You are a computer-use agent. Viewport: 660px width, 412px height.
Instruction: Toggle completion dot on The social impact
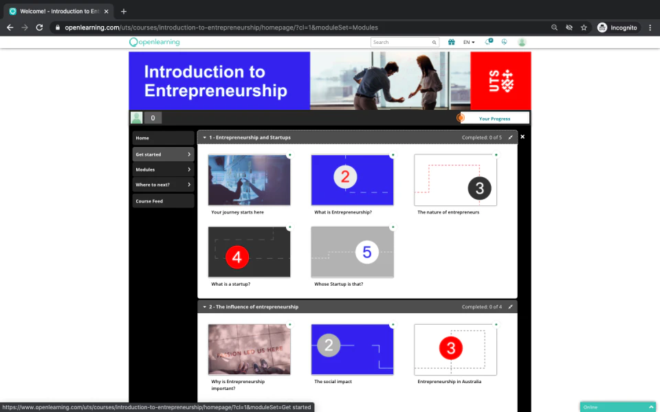tap(393, 325)
